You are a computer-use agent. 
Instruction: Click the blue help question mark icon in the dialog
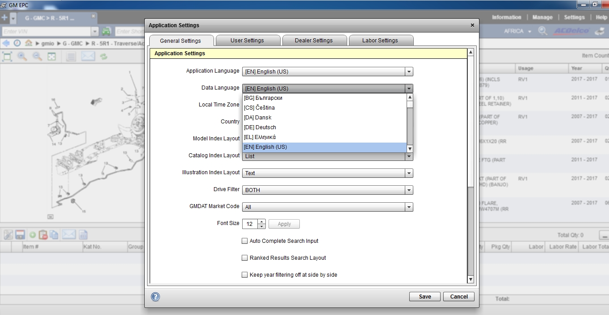click(x=155, y=297)
